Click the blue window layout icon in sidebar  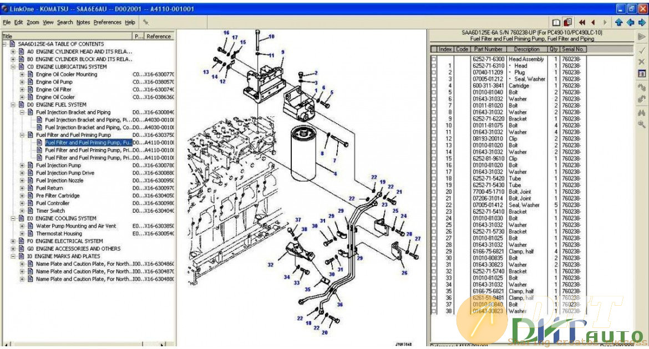click(x=642, y=74)
